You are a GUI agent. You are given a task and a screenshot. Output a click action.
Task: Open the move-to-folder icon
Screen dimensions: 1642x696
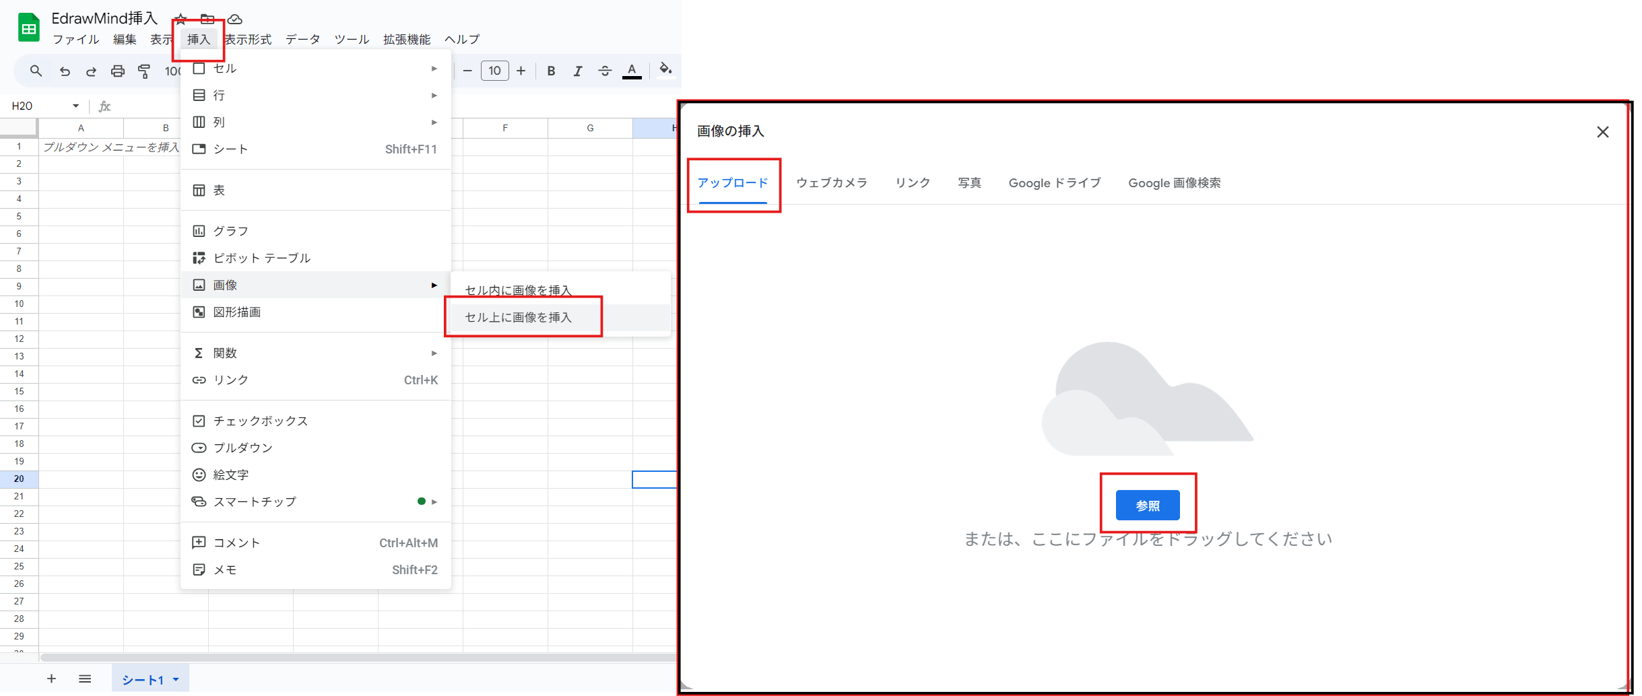pos(207,19)
